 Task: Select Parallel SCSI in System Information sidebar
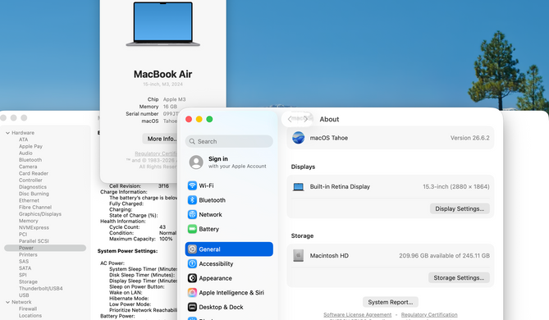(34, 241)
